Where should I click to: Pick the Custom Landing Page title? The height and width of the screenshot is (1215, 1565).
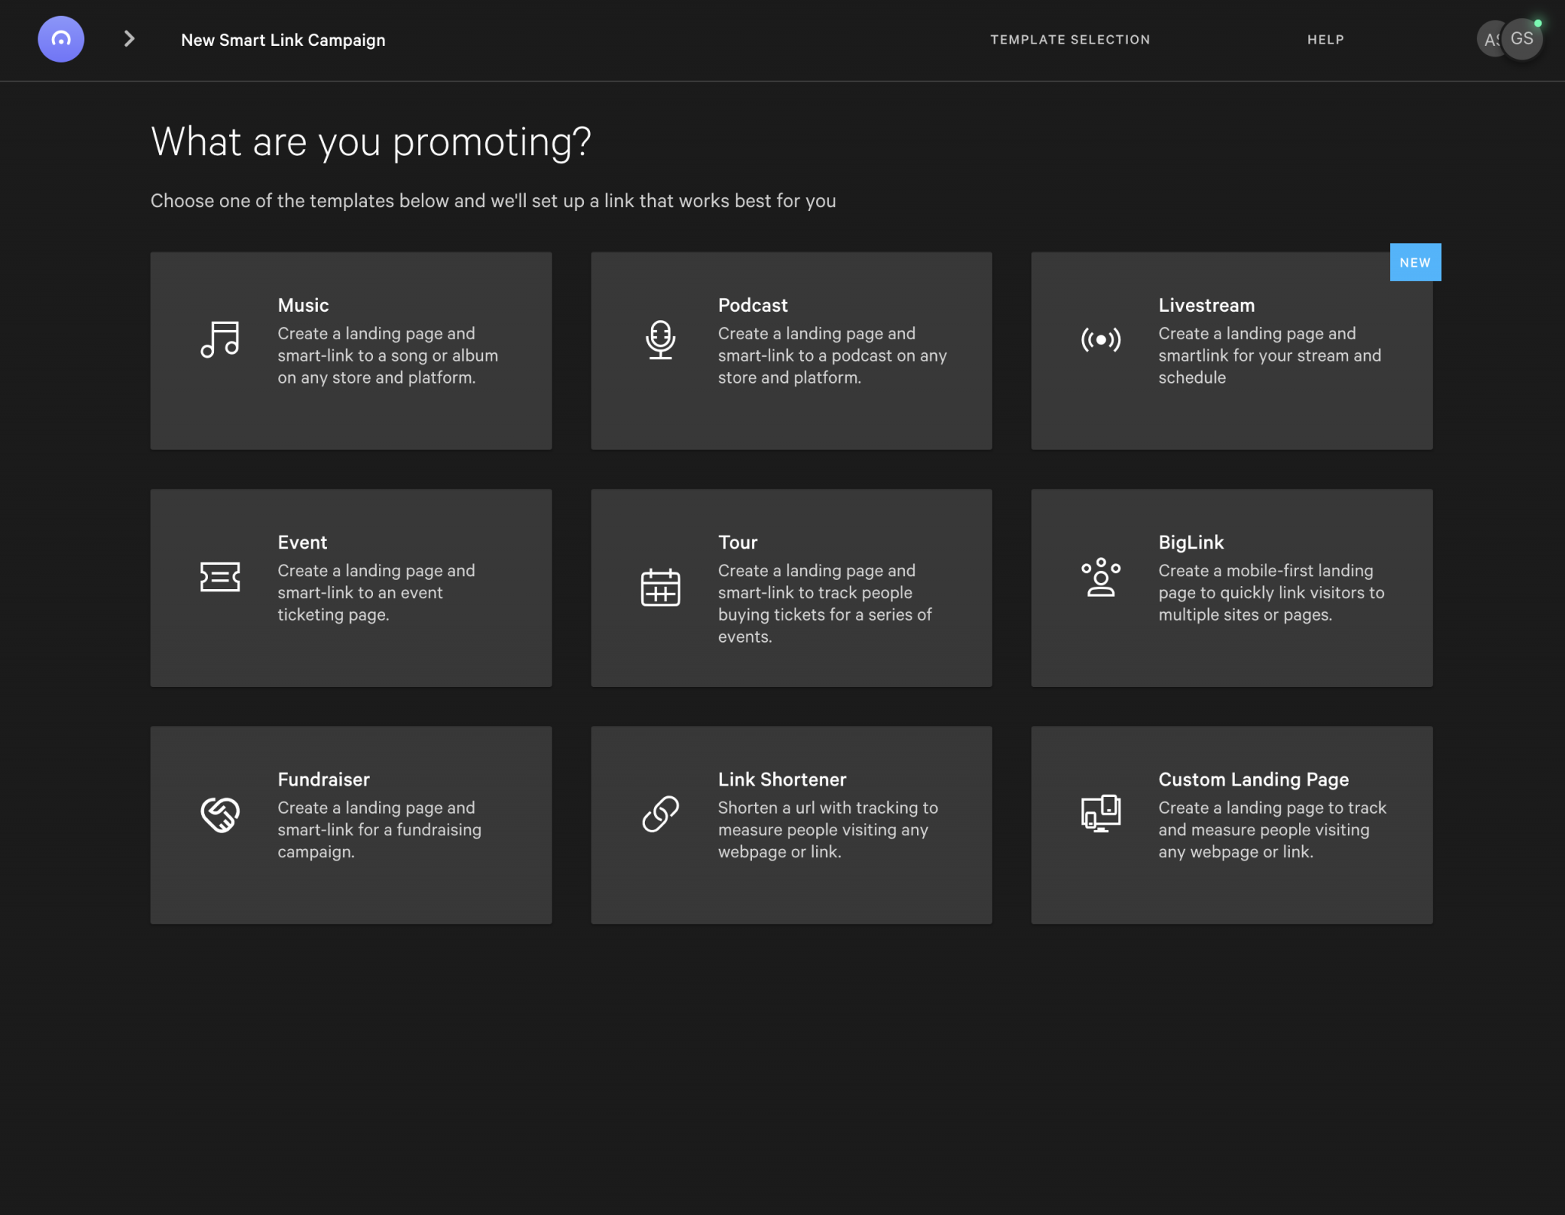(1253, 779)
